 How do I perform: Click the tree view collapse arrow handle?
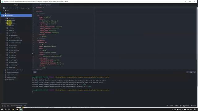tap(32, 54)
